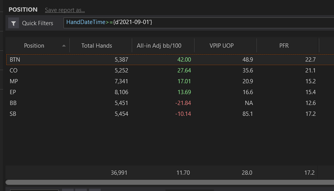Select the SB position row
Screen dimensions: 334x191
pos(170,114)
